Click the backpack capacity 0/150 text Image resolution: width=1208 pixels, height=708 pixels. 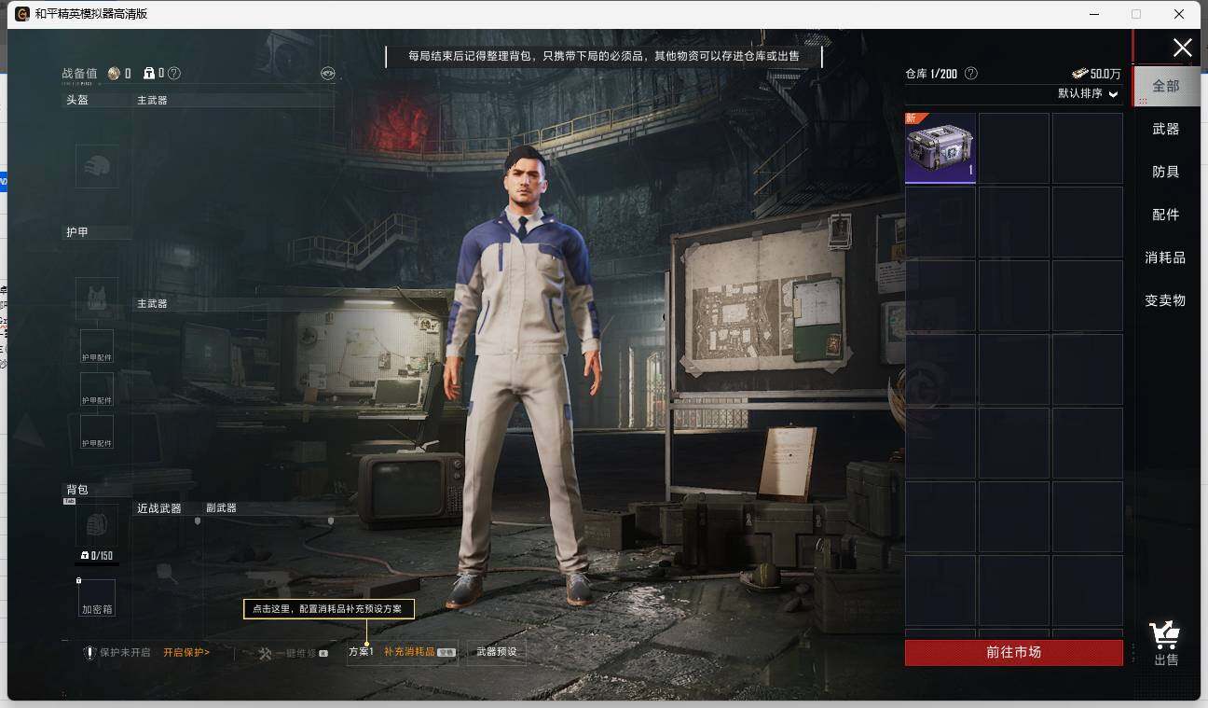(x=101, y=556)
